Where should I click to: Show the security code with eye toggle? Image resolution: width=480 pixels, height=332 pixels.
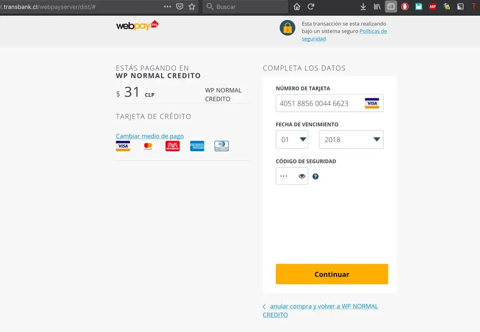(x=302, y=176)
